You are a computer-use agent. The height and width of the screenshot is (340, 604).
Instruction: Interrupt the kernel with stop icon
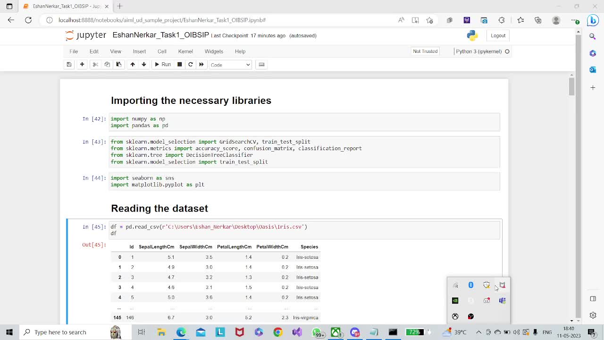[x=179, y=65]
